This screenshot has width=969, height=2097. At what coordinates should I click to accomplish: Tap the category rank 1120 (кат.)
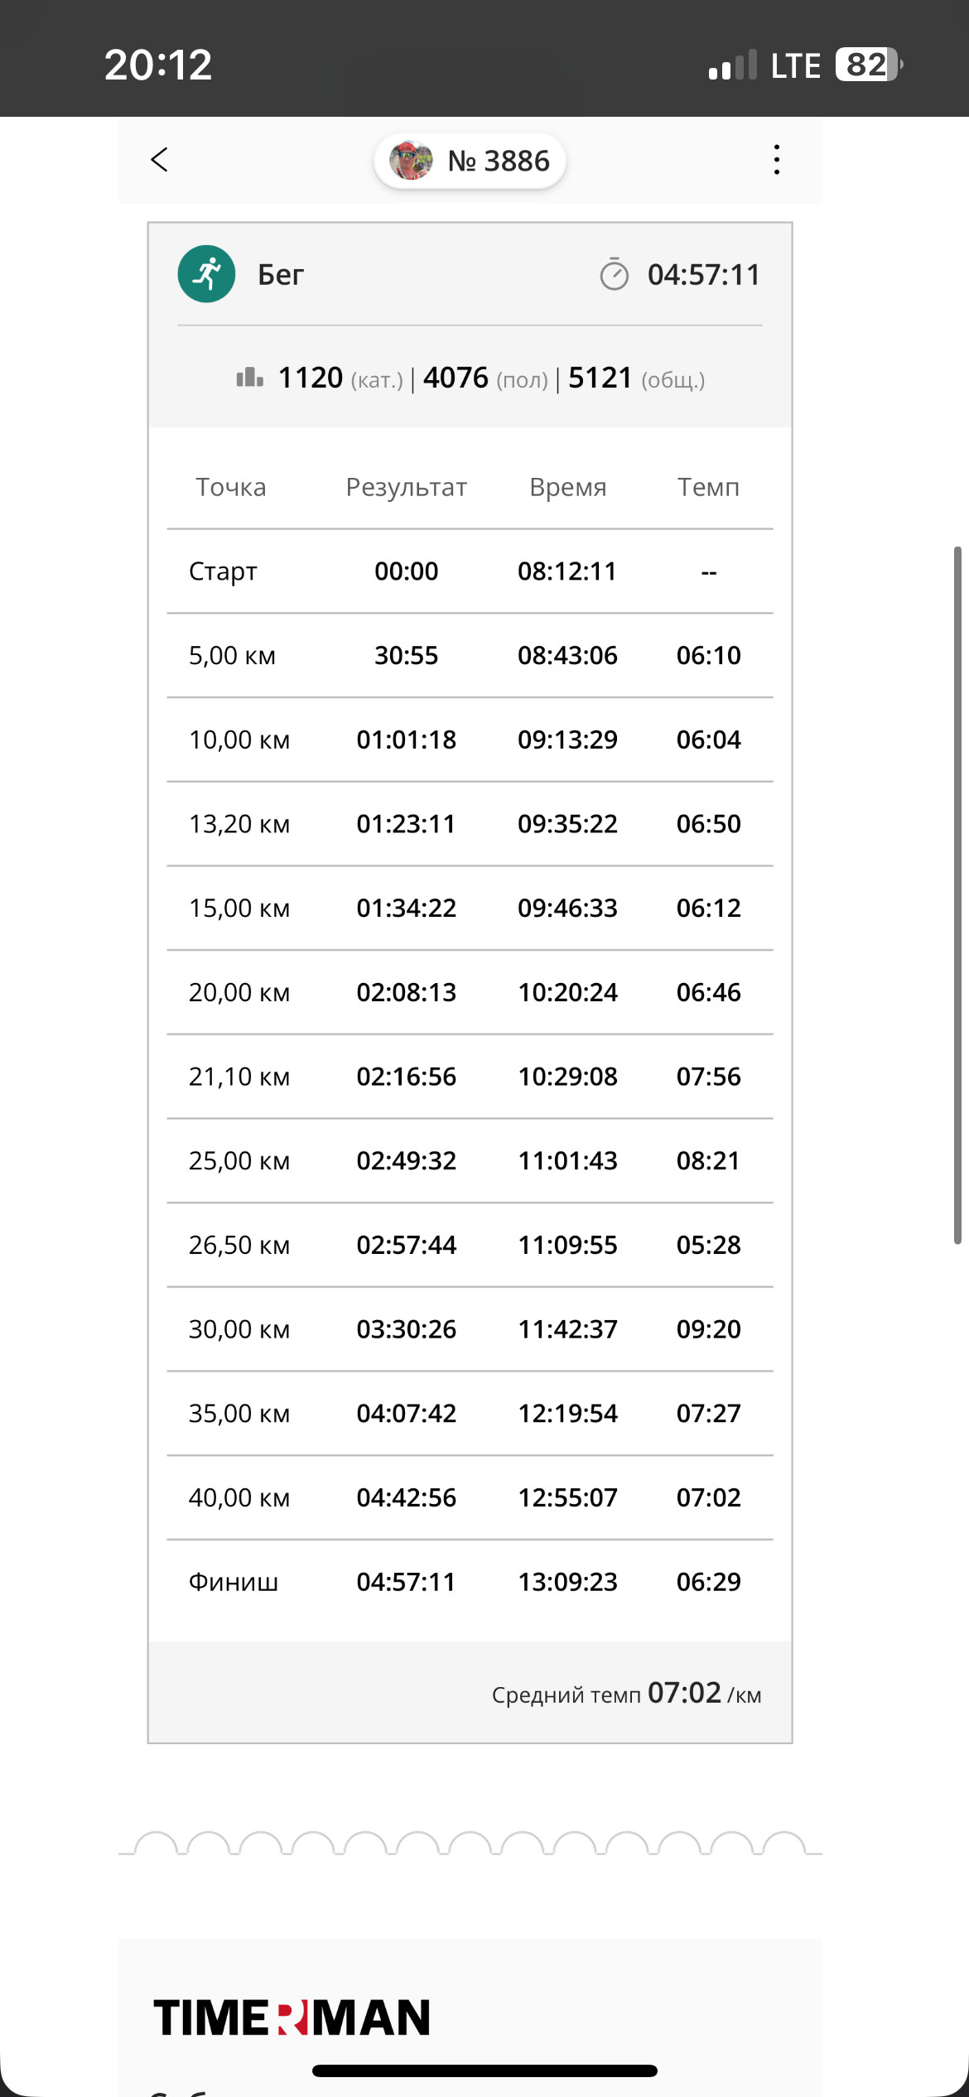click(x=340, y=378)
